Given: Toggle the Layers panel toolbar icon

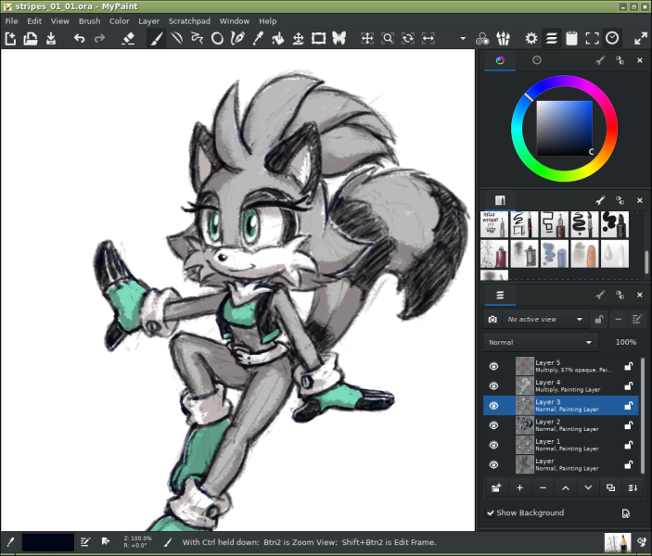Looking at the screenshot, I should pyautogui.click(x=552, y=39).
